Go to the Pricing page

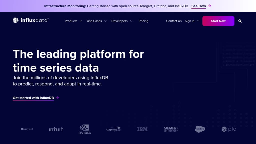pos(143,21)
